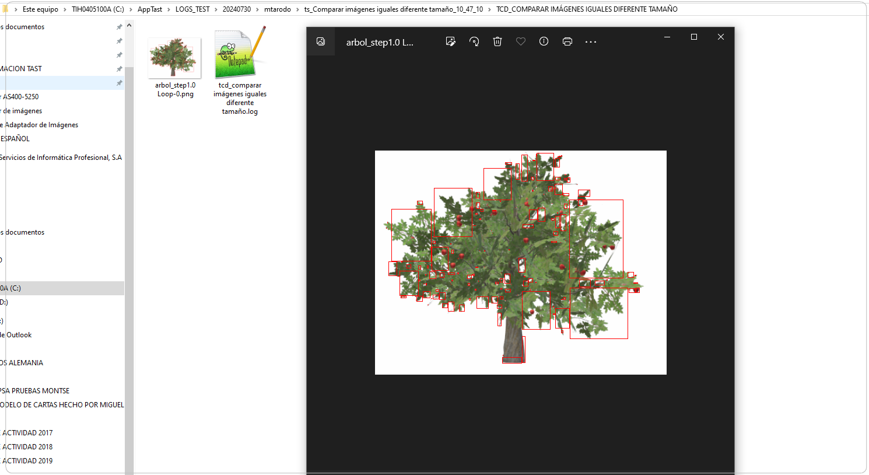
Task: Navigate to the 20240730 breadcrumb folder
Action: coord(237,9)
